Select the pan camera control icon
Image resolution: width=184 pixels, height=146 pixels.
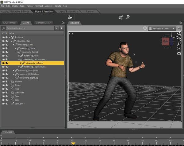click(x=179, y=38)
